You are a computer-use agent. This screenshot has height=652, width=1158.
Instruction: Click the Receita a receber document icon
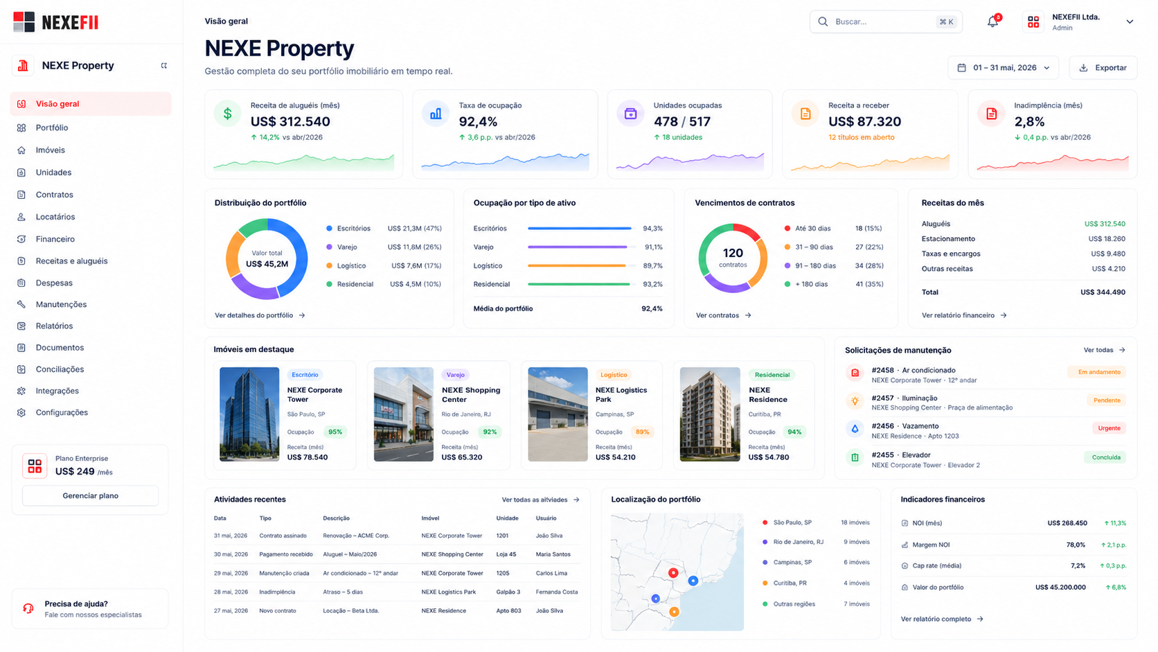point(805,113)
